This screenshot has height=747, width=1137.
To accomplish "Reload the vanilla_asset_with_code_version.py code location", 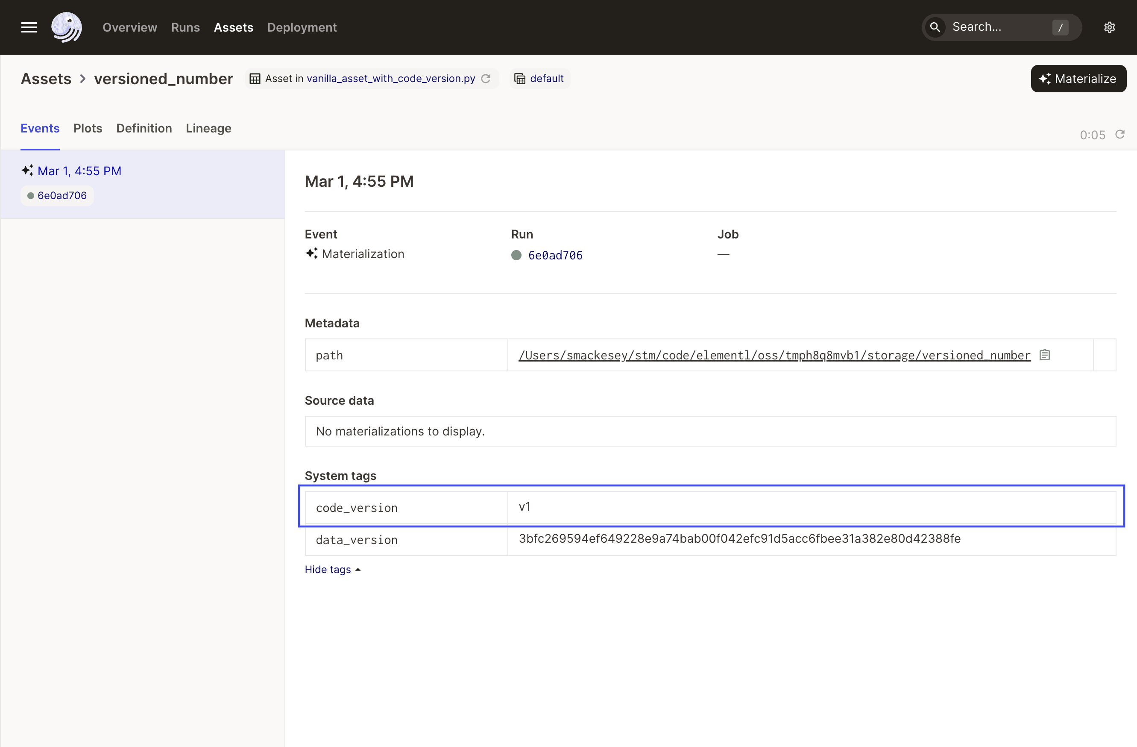I will pyautogui.click(x=486, y=79).
